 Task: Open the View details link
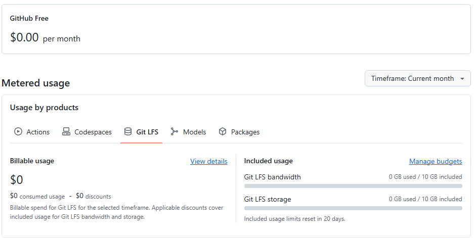click(208, 161)
